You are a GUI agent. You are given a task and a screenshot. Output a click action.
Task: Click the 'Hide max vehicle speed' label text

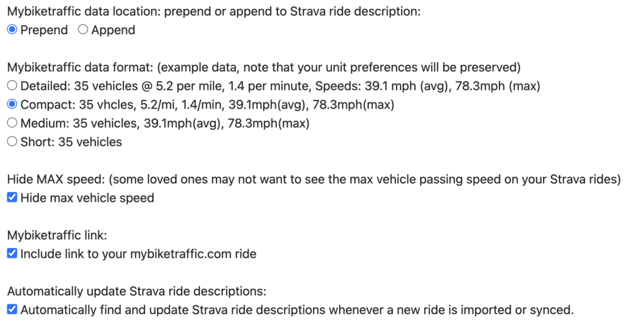[87, 198]
